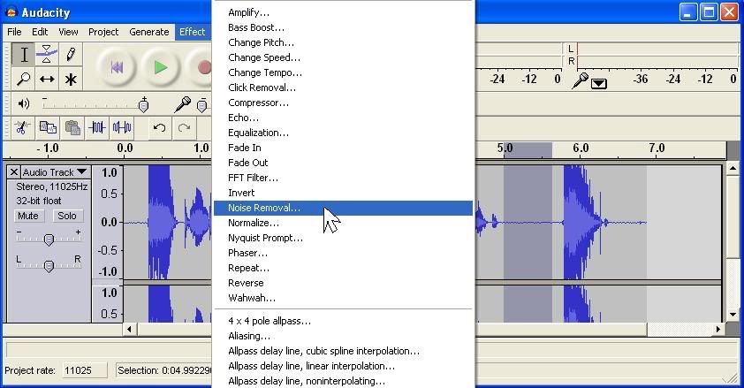The width and height of the screenshot is (744, 388).
Task: Click the Paste icon in edit toolbar
Action: pos(72,127)
